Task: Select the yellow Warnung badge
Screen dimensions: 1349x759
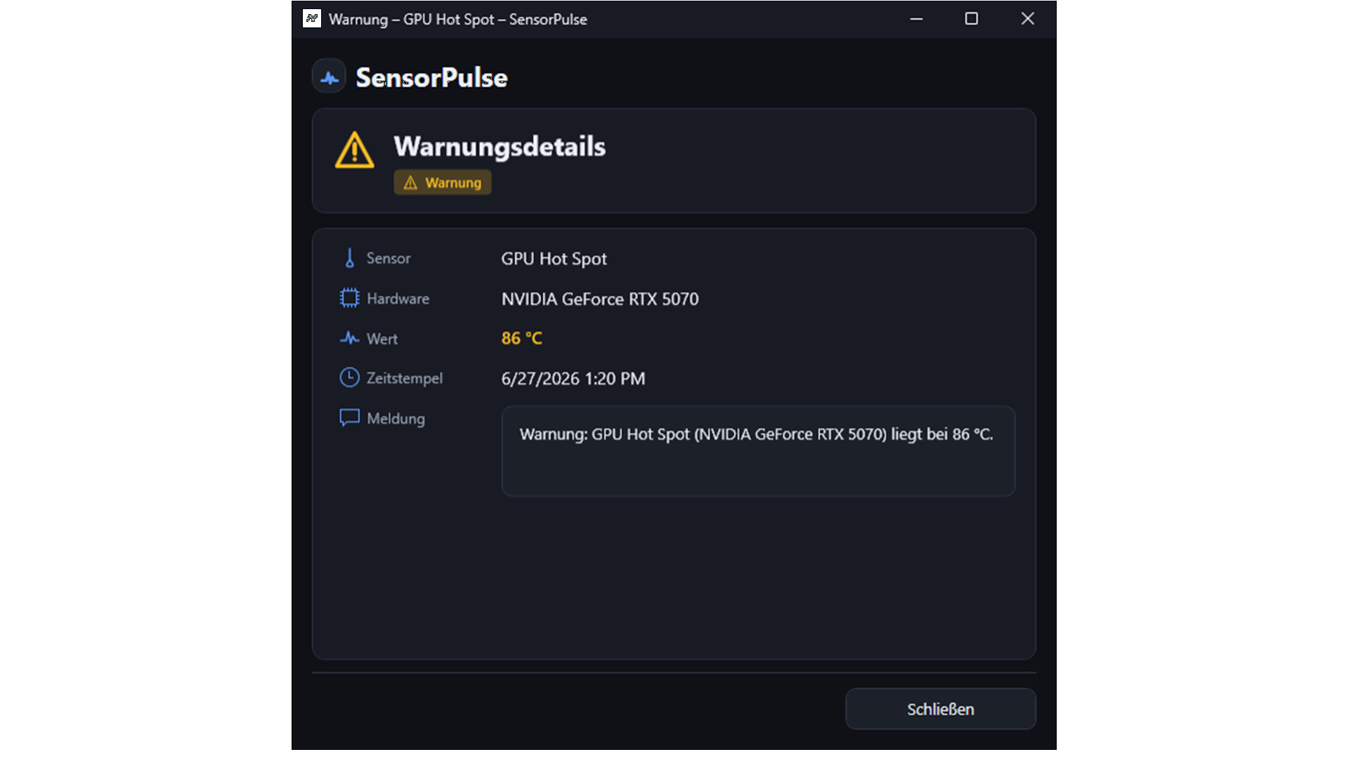Action: [443, 183]
